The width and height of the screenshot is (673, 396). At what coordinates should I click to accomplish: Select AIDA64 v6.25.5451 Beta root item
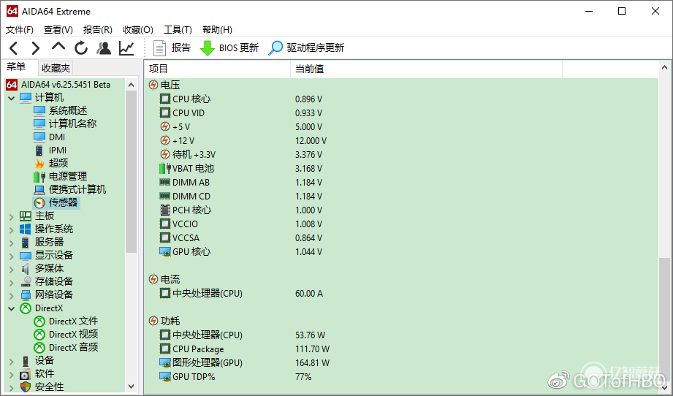pos(58,85)
